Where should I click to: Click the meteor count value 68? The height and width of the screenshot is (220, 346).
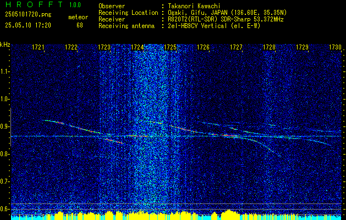click(x=80, y=25)
